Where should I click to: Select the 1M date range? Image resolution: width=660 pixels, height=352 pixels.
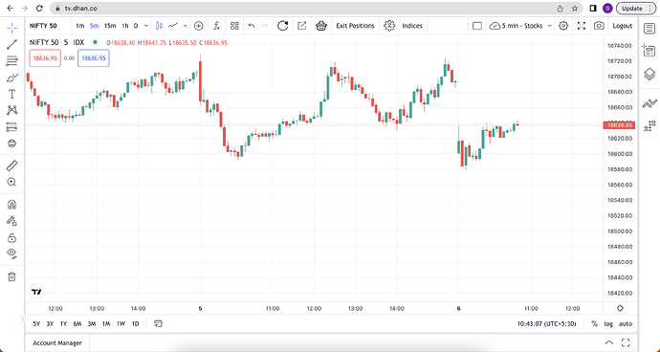coord(106,324)
